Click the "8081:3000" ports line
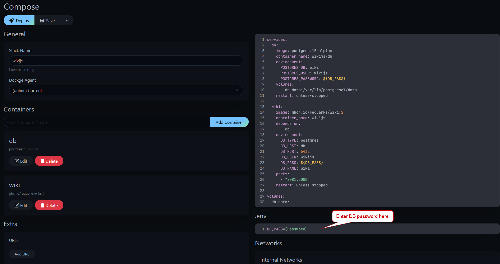Viewport: 500px width, 264px height. [x=295, y=179]
